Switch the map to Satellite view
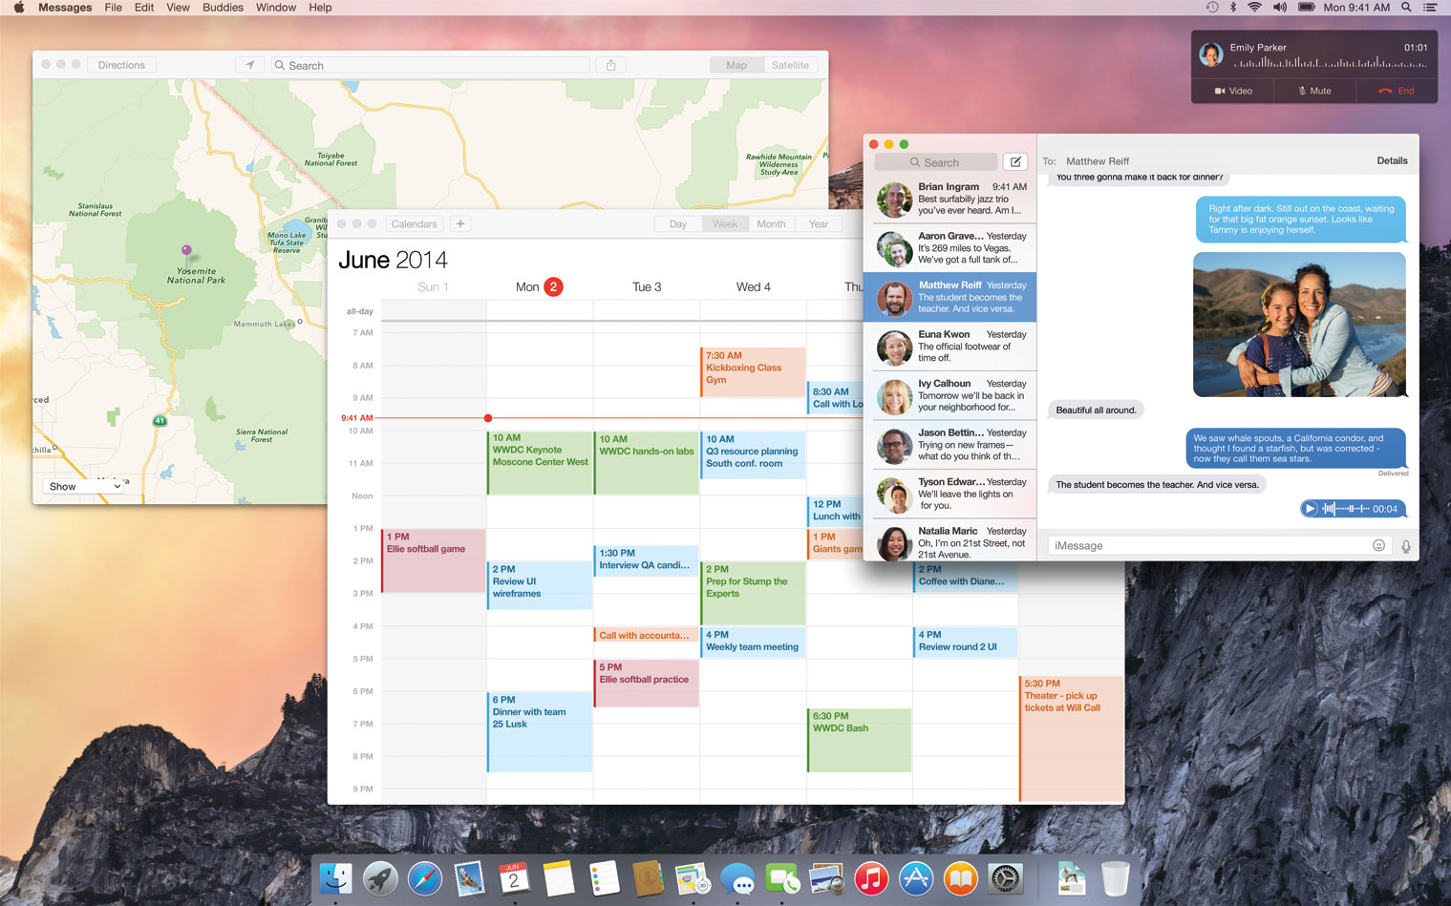1451x906 pixels. 790,65
